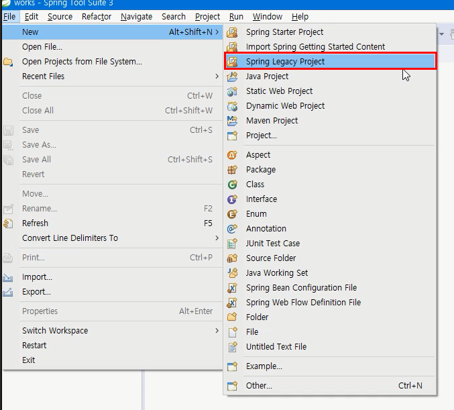Screen dimensions: 454x410
Task: Click the New submenu arrow
Action: point(217,32)
